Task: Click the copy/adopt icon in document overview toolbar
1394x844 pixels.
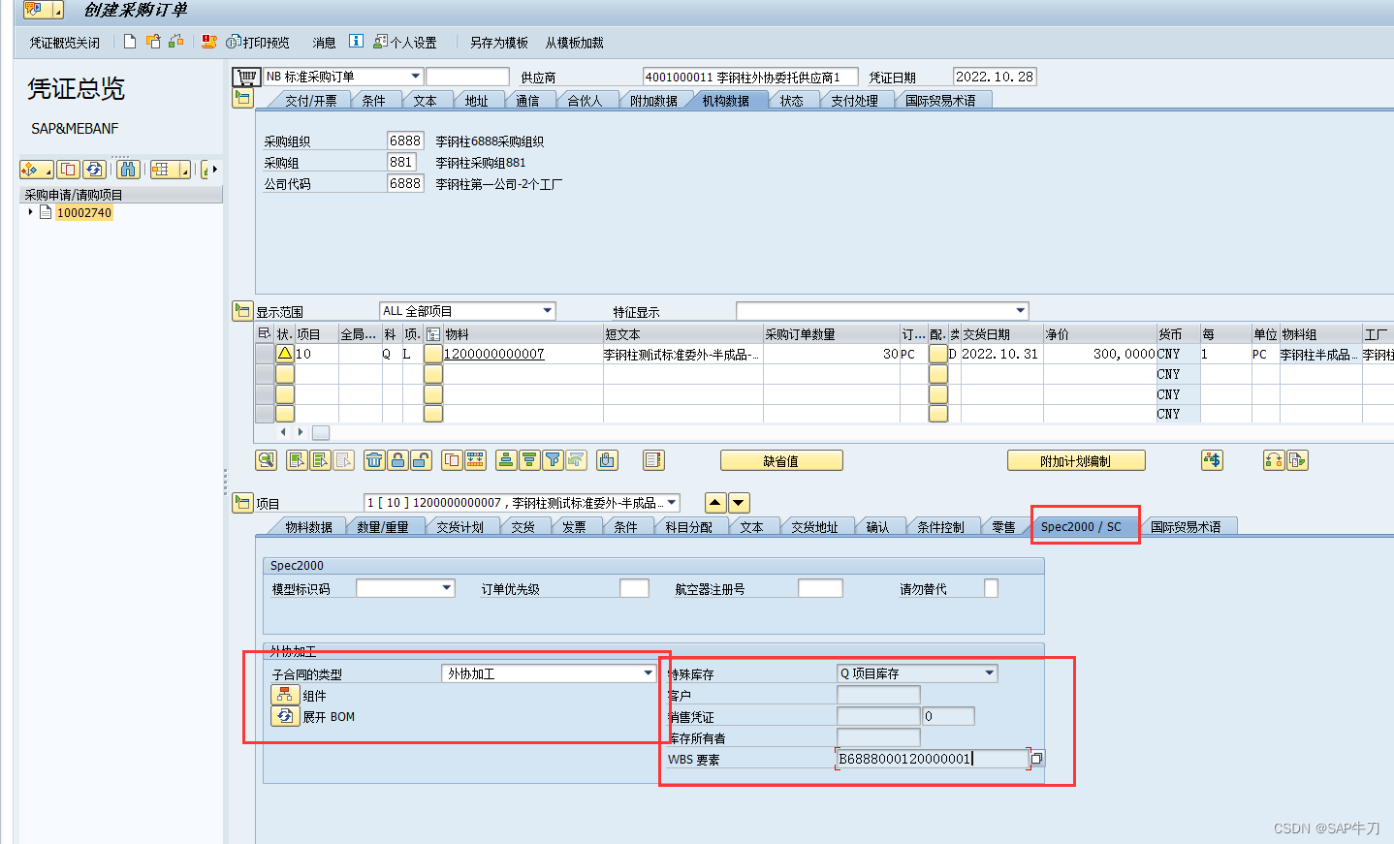Action: click(68, 170)
